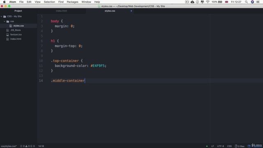This screenshot has height=148, width=263.
Task: Select styles.css in the project tree
Action: coord(18,26)
